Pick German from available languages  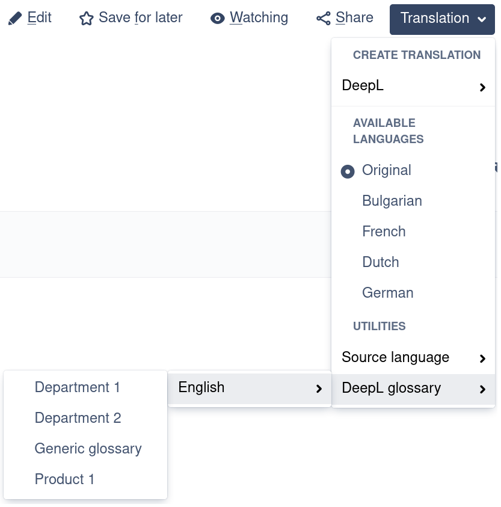pos(387,293)
